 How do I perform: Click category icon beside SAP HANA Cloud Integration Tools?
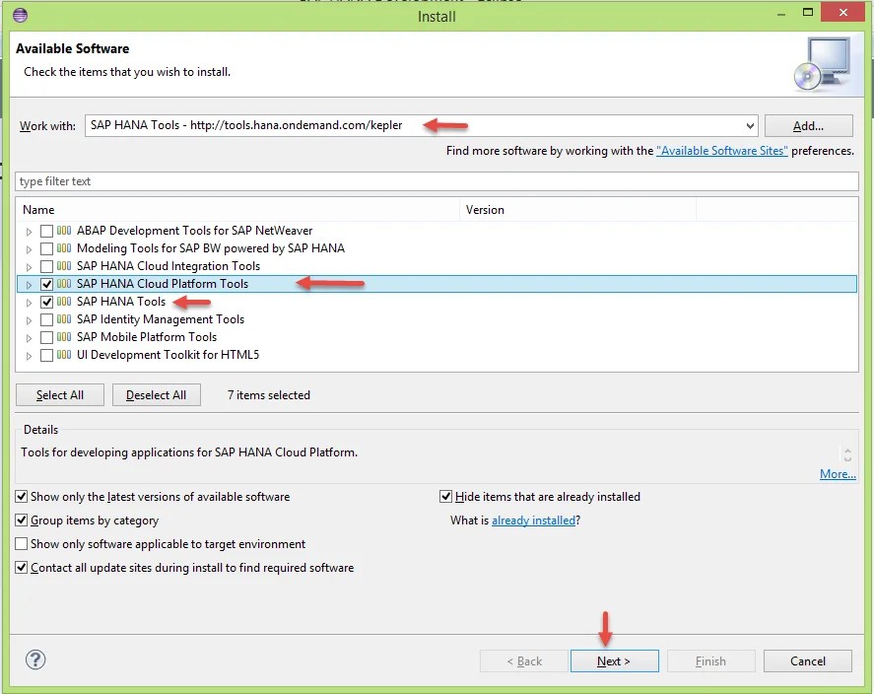[64, 266]
